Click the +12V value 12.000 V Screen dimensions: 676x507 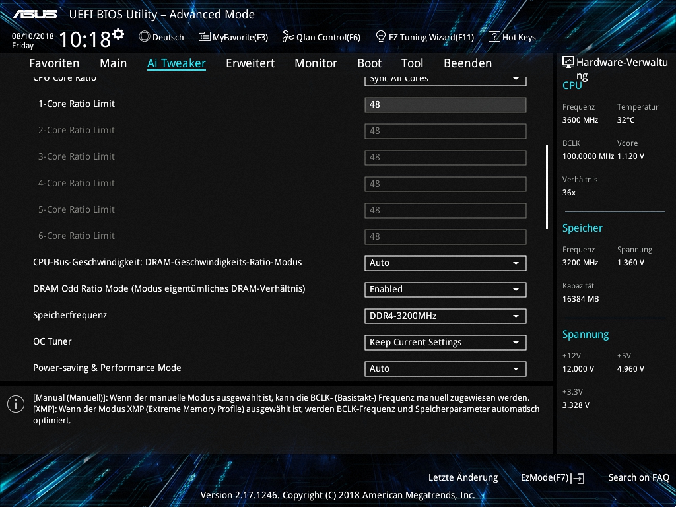[578, 368]
